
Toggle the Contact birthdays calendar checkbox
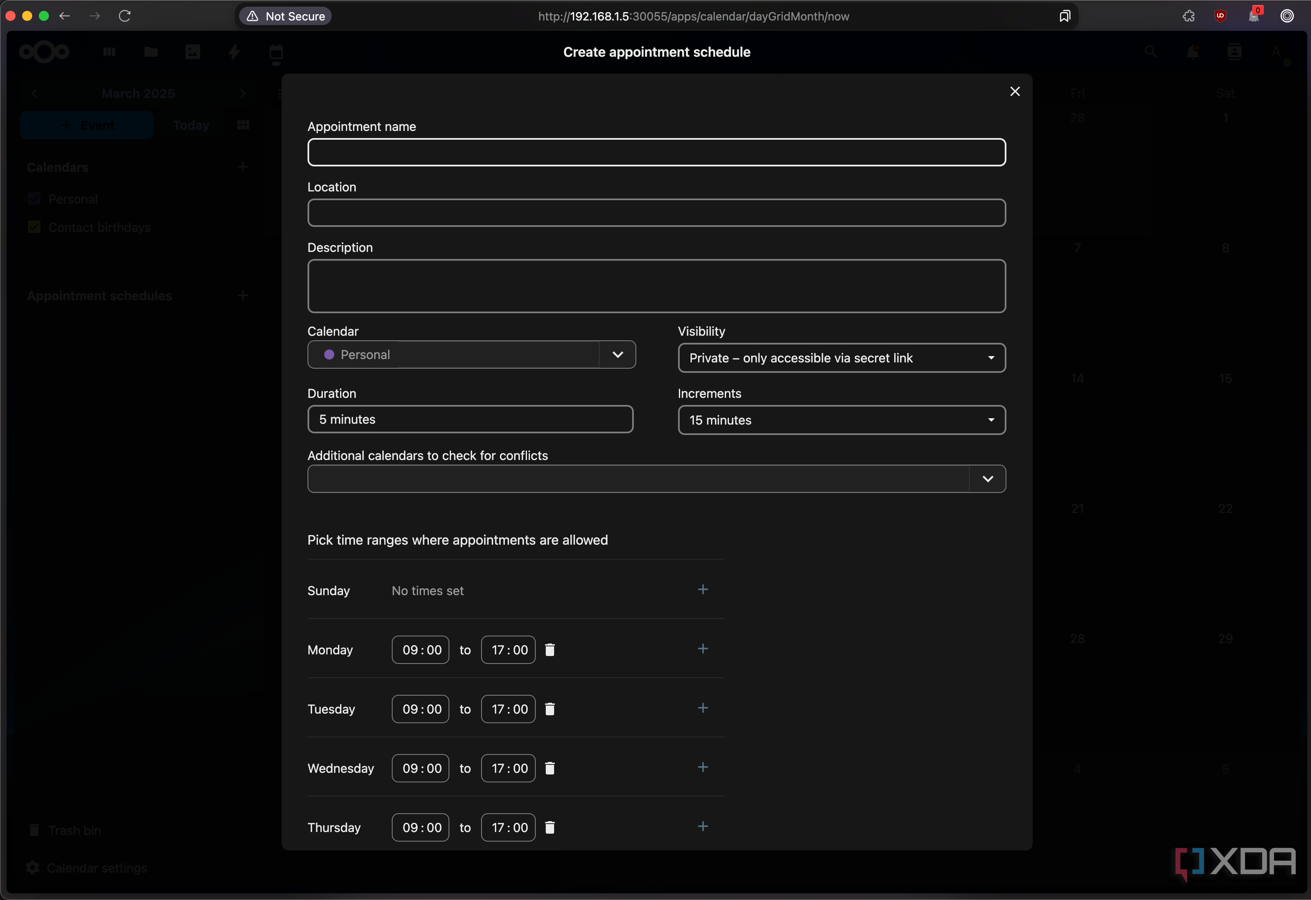click(x=34, y=227)
